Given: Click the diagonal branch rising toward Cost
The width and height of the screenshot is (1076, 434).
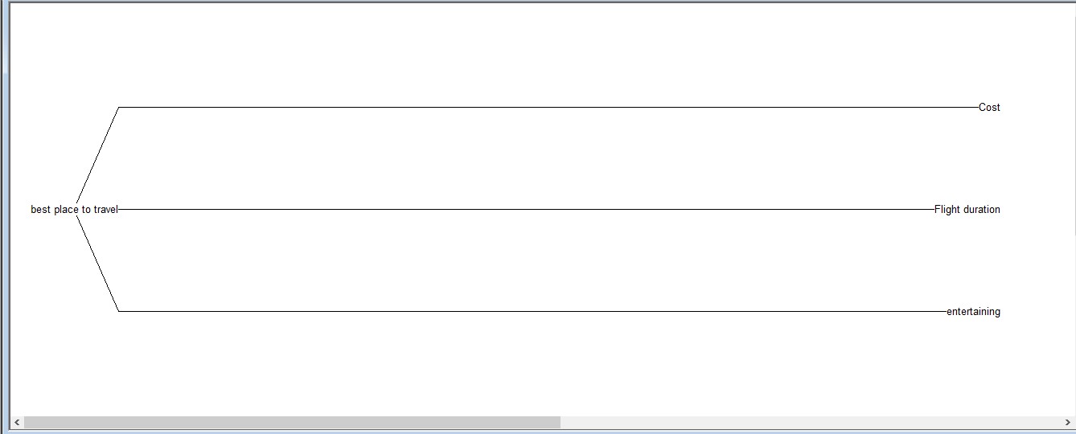Looking at the screenshot, I should [x=97, y=154].
